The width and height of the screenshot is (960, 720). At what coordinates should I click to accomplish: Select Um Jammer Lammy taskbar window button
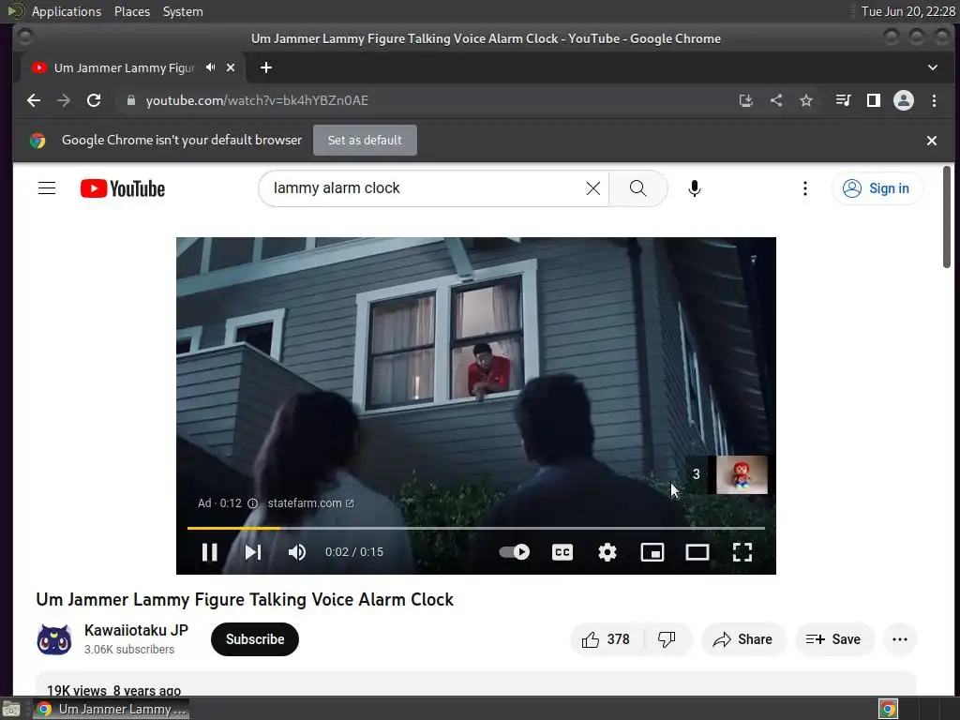click(x=111, y=709)
